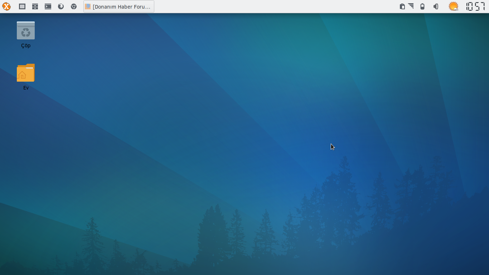489x275 pixels.
Task: Click the volume speaker icon
Action: 436,6
